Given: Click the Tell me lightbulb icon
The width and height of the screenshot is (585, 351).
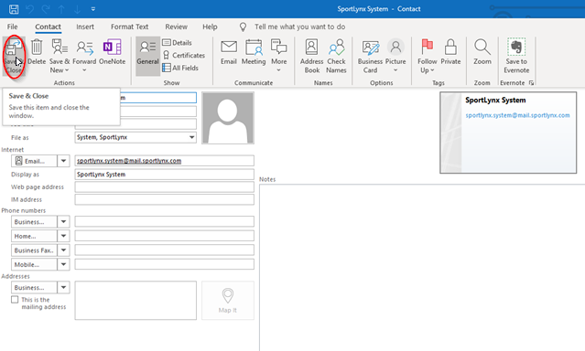Looking at the screenshot, I should 243,27.
